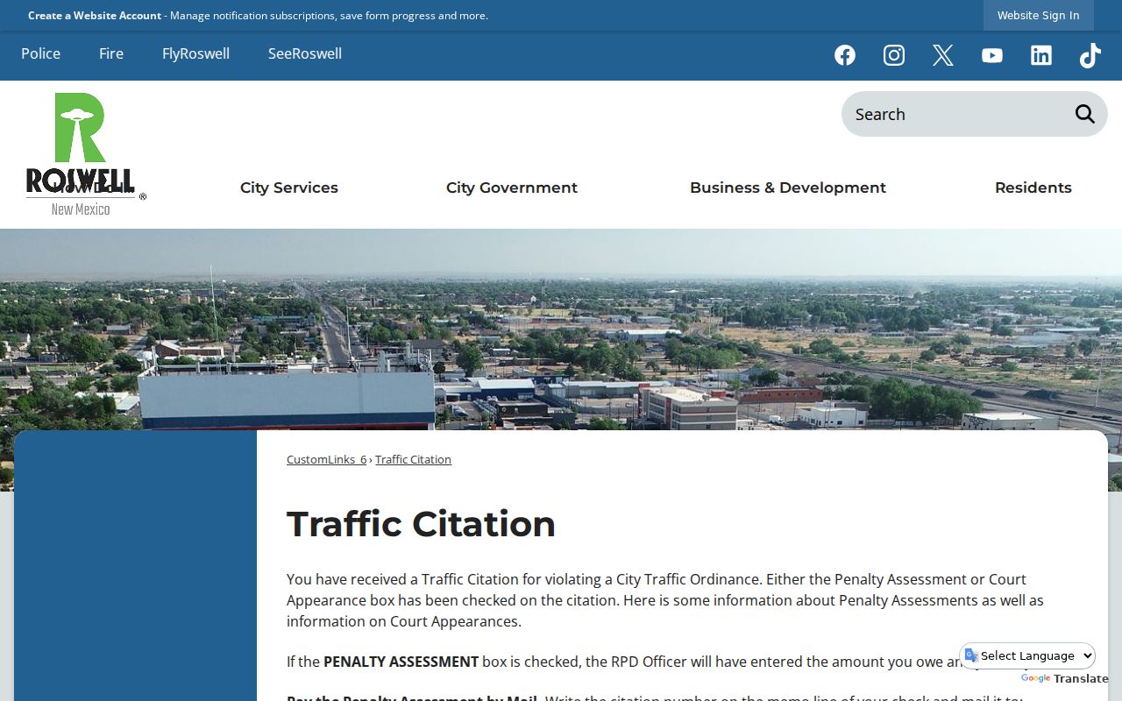Open the Facebook social icon
1122x701 pixels.
click(845, 55)
